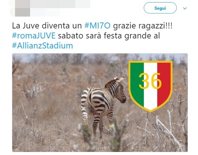
Task: Click the yellow number 36 on shield
Action: pyautogui.click(x=150, y=81)
